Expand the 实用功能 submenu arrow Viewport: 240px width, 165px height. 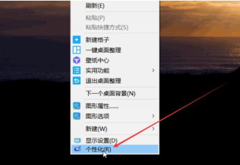(153, 70)
